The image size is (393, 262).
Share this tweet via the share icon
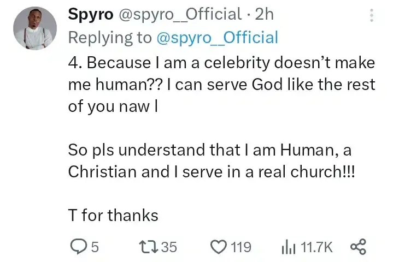point(358,247)
